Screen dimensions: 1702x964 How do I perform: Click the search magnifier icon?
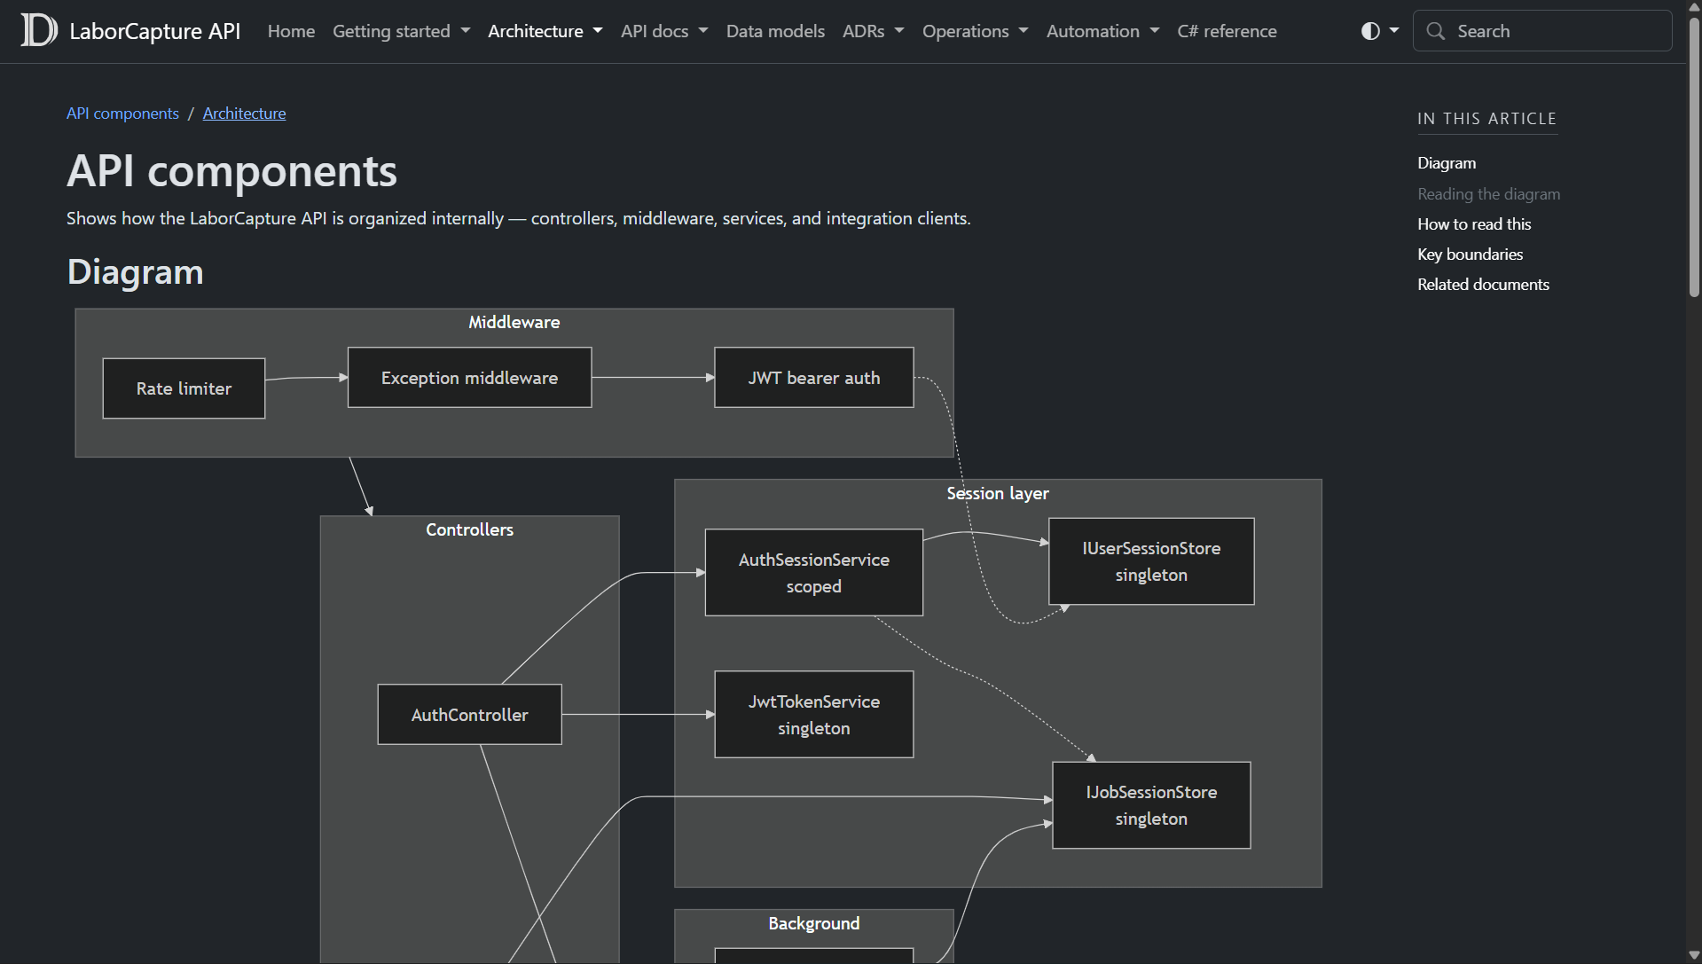pos(1435,31)
